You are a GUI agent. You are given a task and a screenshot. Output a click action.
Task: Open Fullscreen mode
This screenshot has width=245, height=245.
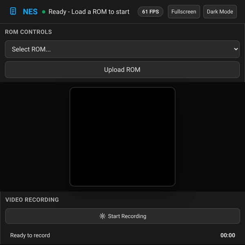[184, 12]
